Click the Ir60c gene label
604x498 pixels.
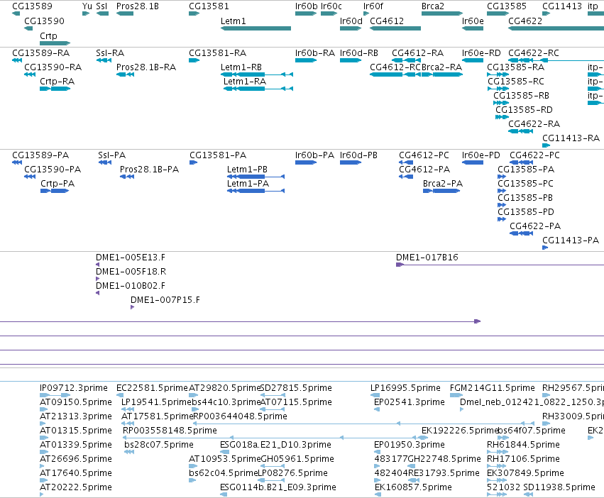[x=331, y=6]
